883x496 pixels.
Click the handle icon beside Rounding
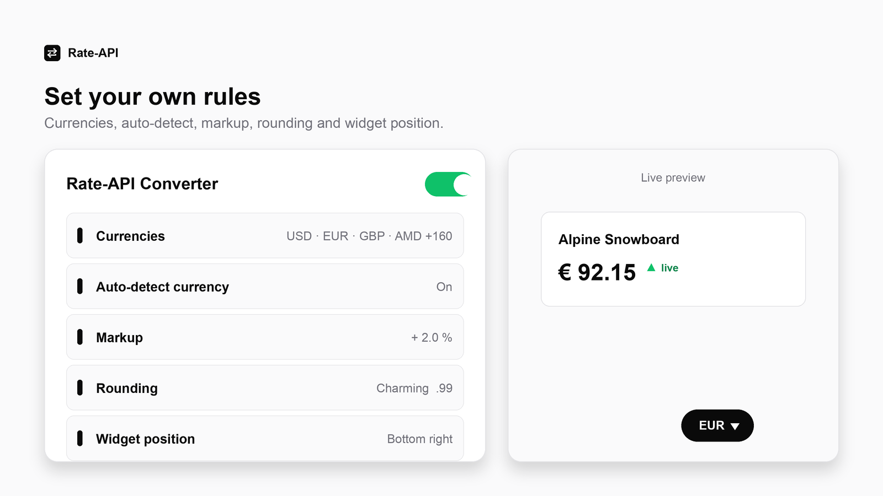pos(80,388)
